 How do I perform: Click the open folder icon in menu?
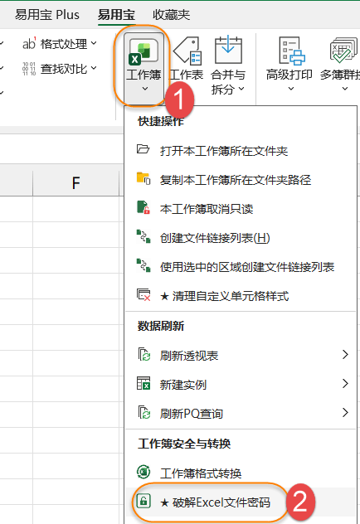[x=143, y=148]
